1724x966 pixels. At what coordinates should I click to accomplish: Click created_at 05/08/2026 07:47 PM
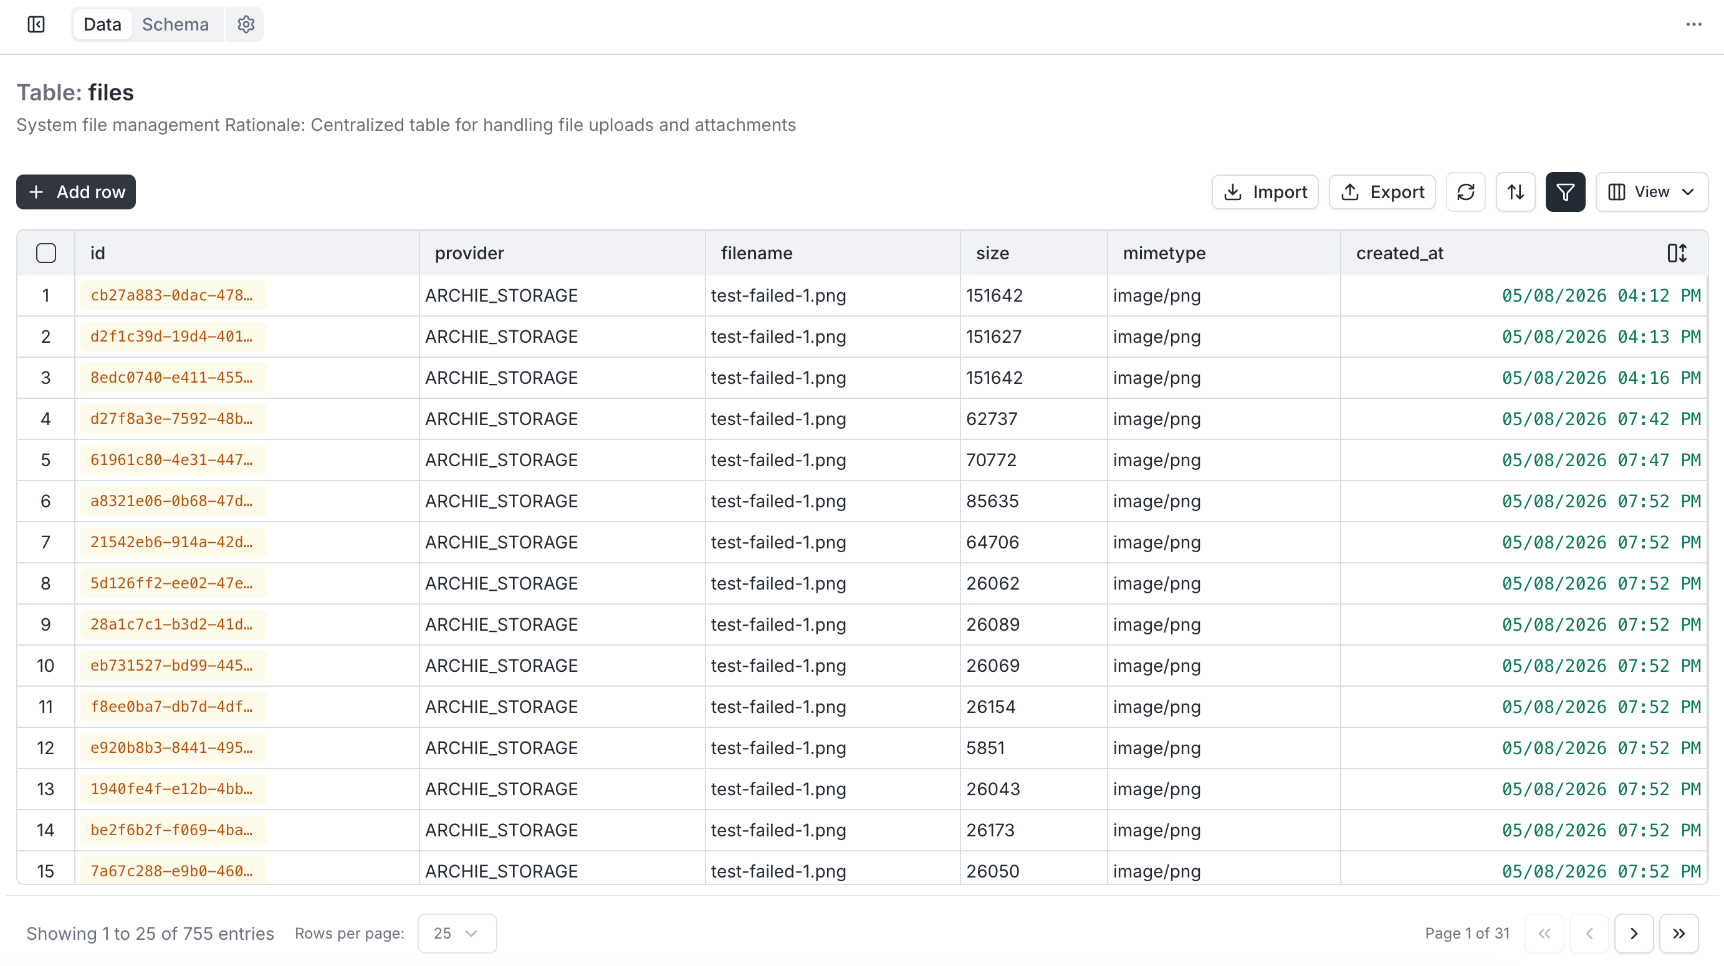[x=1601, y=461]
